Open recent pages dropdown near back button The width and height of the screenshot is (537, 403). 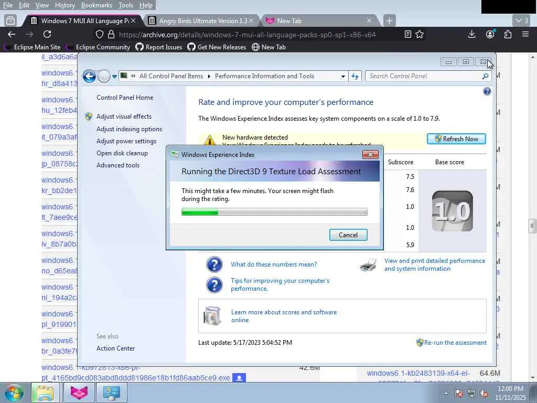(x=114, y=77)
